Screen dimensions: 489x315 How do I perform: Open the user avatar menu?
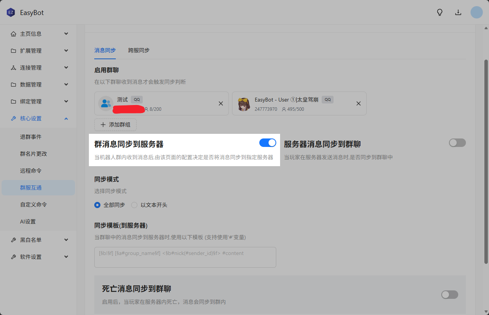(x=477, y=12)
